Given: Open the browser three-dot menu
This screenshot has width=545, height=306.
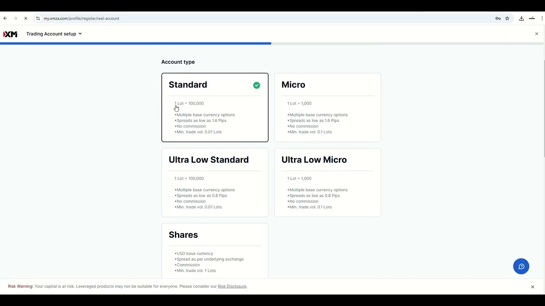Looking at the screenshot, I should point(542,18).
